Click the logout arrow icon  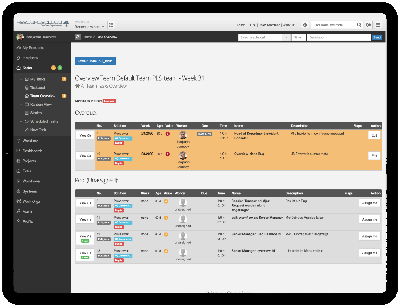click(368, 25)
